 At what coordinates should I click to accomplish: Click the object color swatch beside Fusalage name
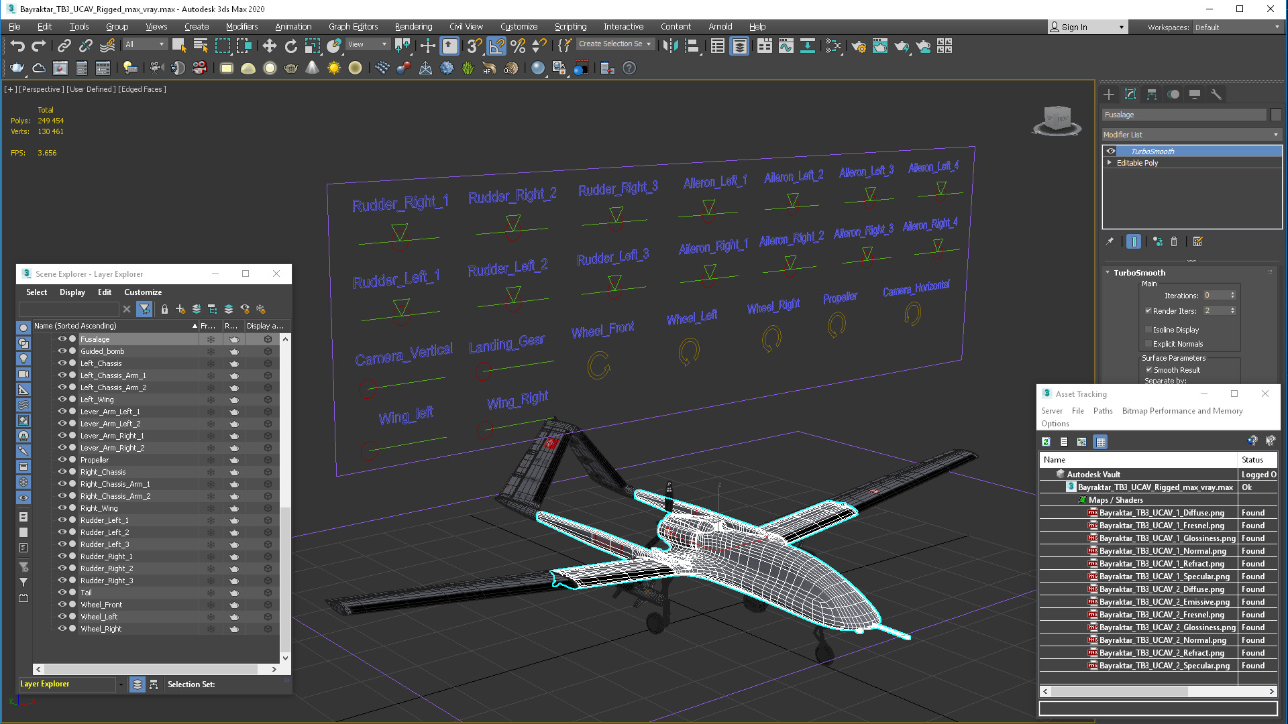click(x=1276, y=115)
